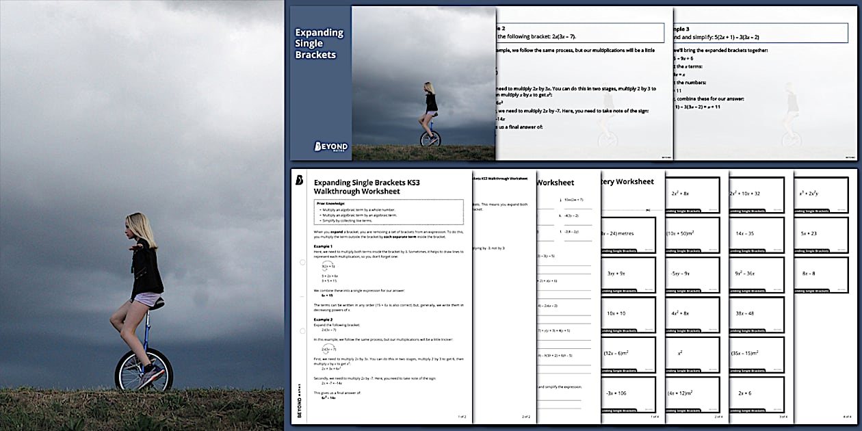Click the '2x + 6' card

755,393
